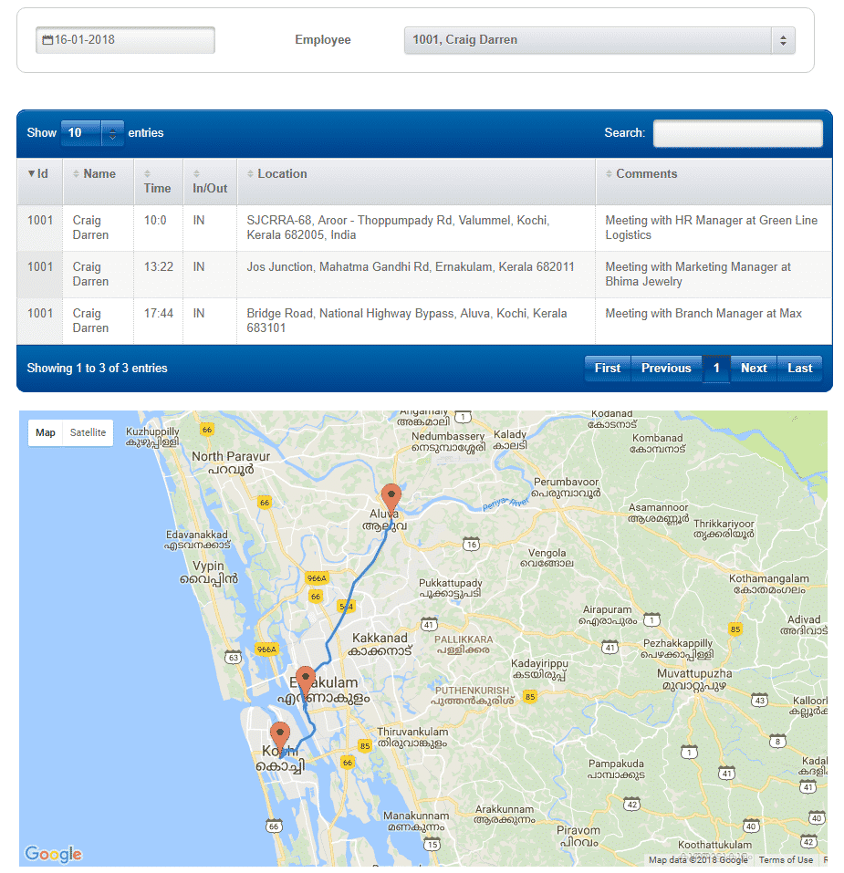Click the Bridge Road Aluva location cell
This screenshot has height=873, width=844.
[416, 321]
